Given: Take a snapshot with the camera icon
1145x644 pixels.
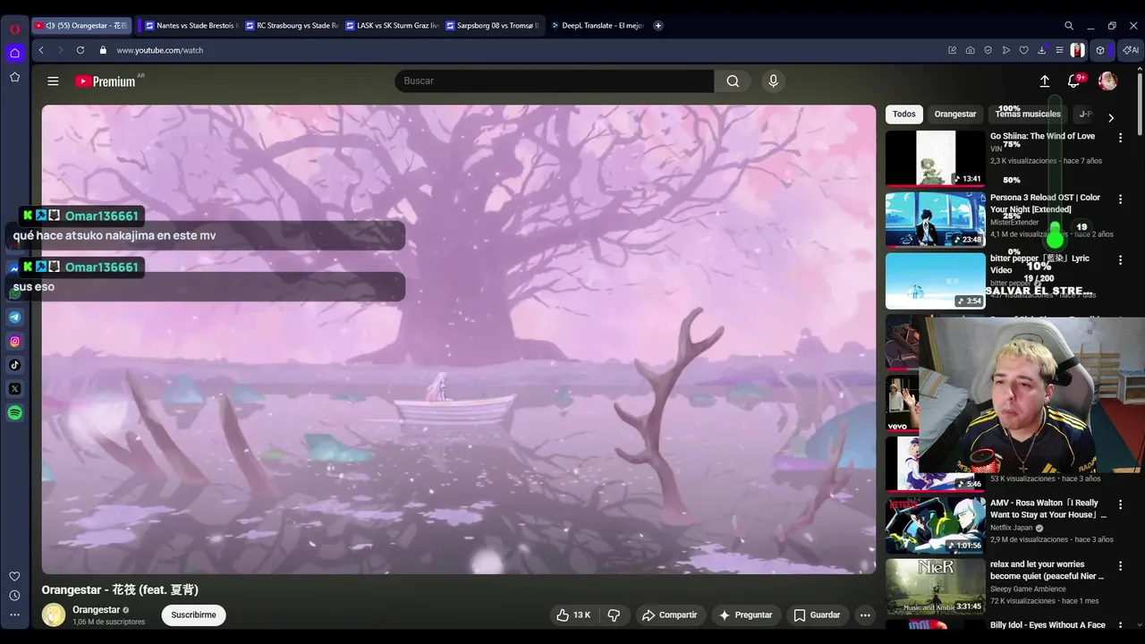Looking at the screenshot, I should point(970,50).
